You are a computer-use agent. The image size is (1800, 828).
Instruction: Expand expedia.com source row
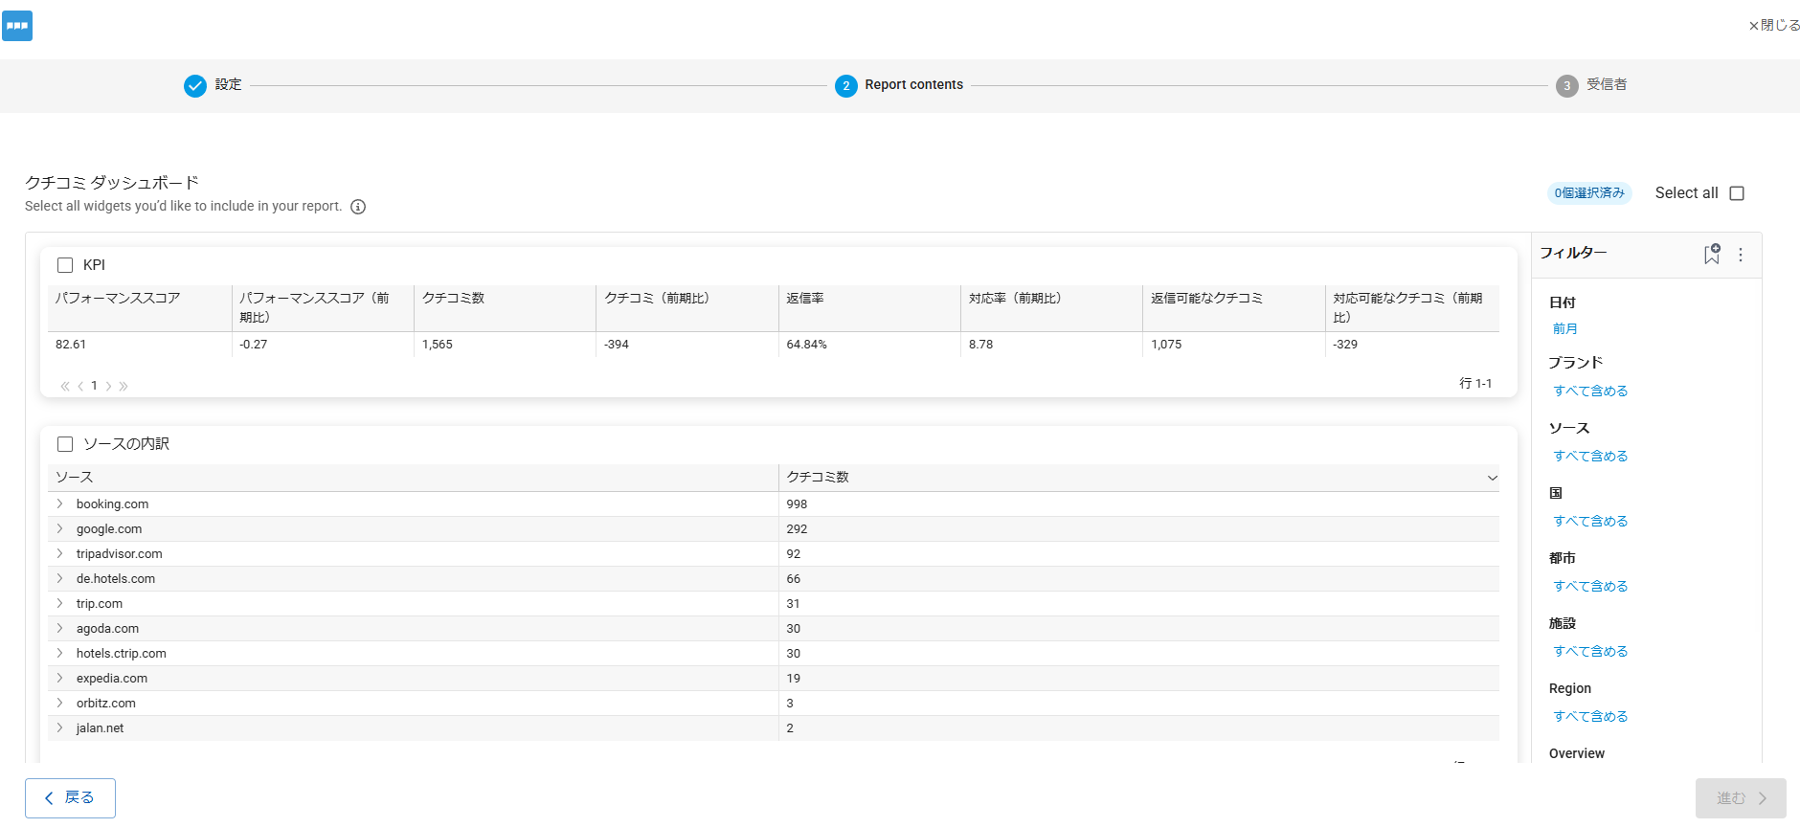tap(59, 678)
